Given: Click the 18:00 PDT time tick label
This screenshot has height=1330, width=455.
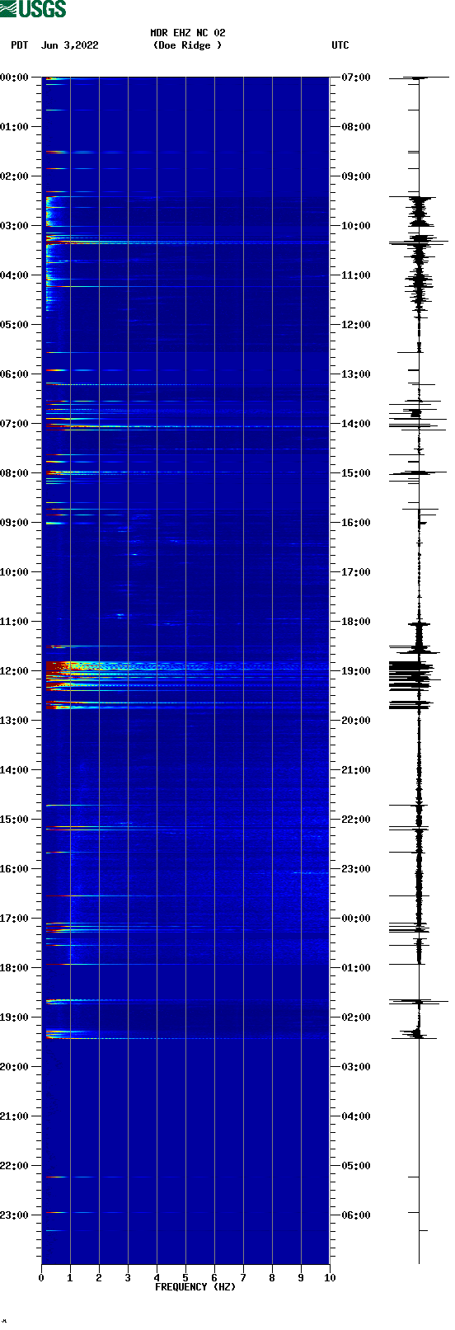Looking at the screenshot, I should 15,968.
